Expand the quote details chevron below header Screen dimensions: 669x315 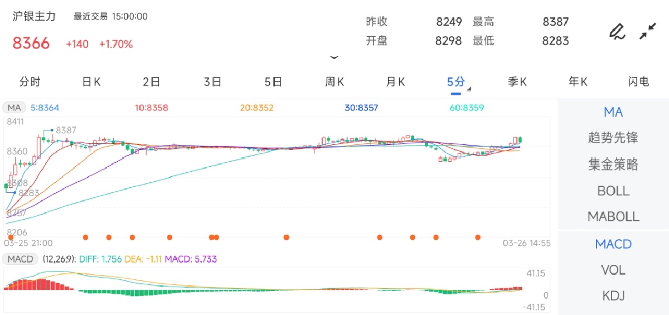coord(334,57)
